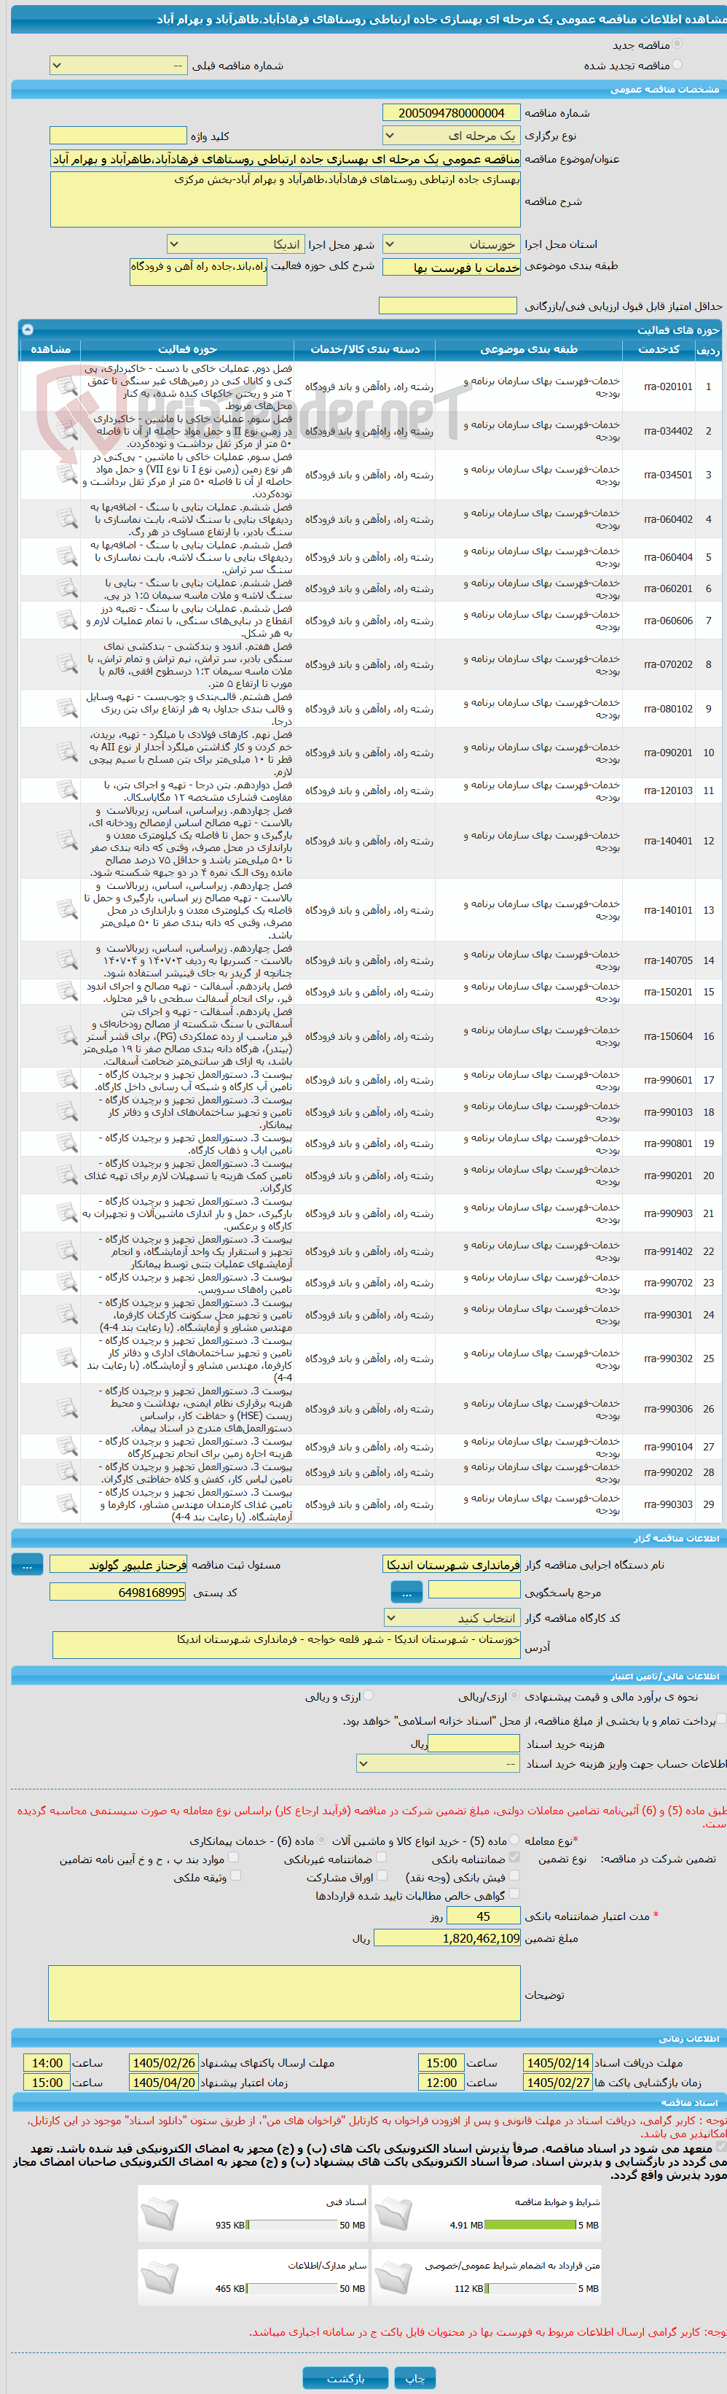Open view icon for row rra-060201
This screenshot has height=2394, width=727.
[x=67, y=588]
